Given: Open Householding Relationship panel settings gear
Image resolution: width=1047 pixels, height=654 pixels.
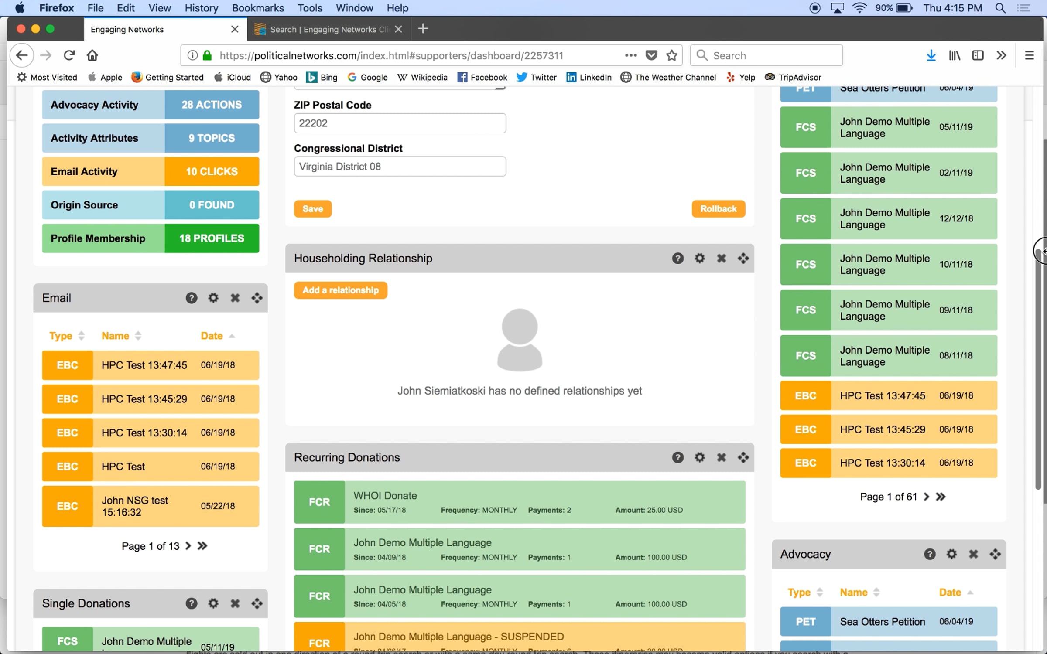Looking at the screenshot, I should pos(699,258).
